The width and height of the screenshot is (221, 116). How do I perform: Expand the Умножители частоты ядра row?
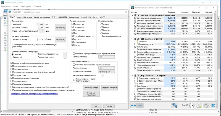(135, 70)
